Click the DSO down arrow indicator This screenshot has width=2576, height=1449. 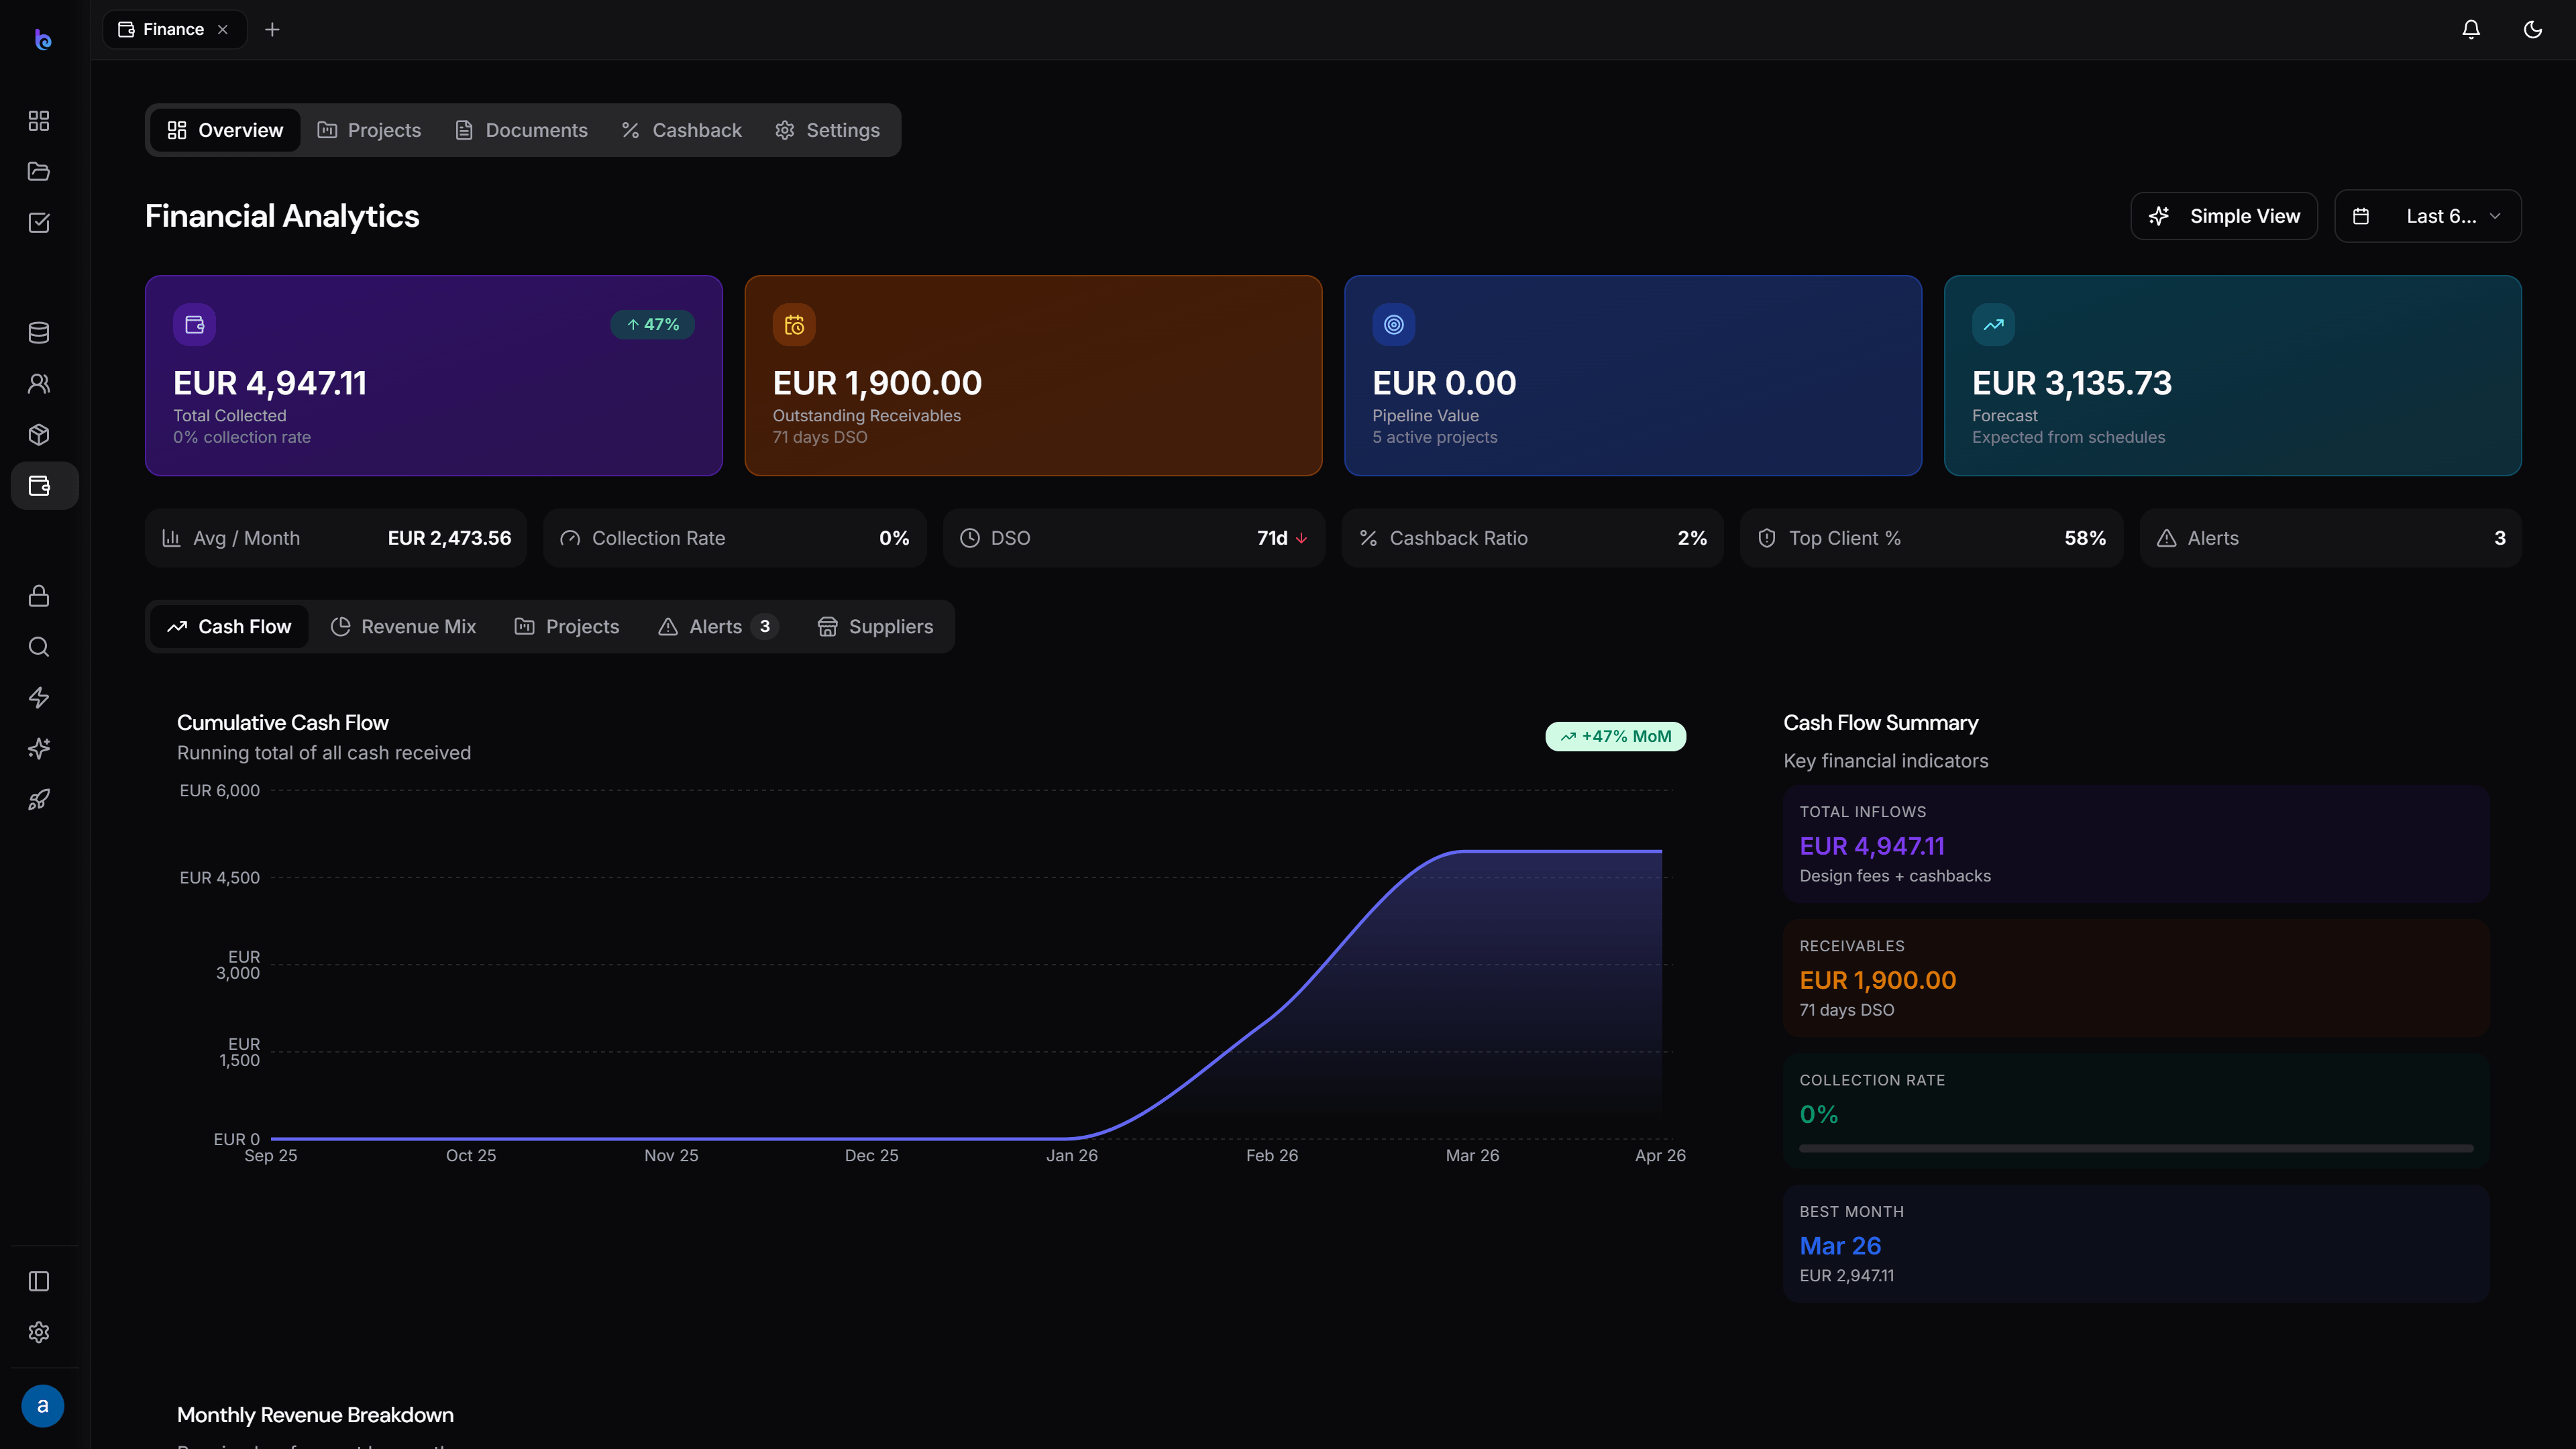1302,539
